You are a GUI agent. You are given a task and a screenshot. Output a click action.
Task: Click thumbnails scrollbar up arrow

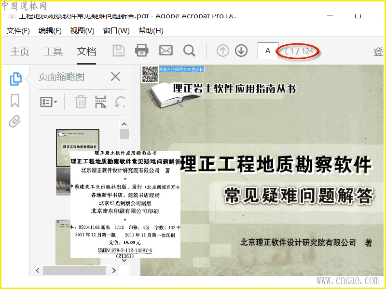click(124, 124)
